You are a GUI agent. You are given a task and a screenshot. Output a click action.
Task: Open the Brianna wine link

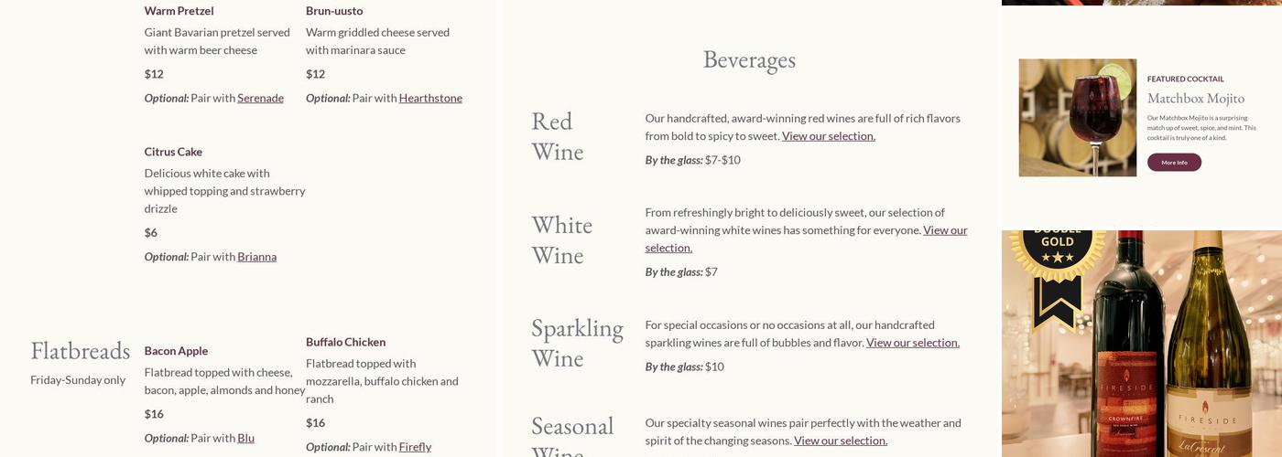click(256, 257)
